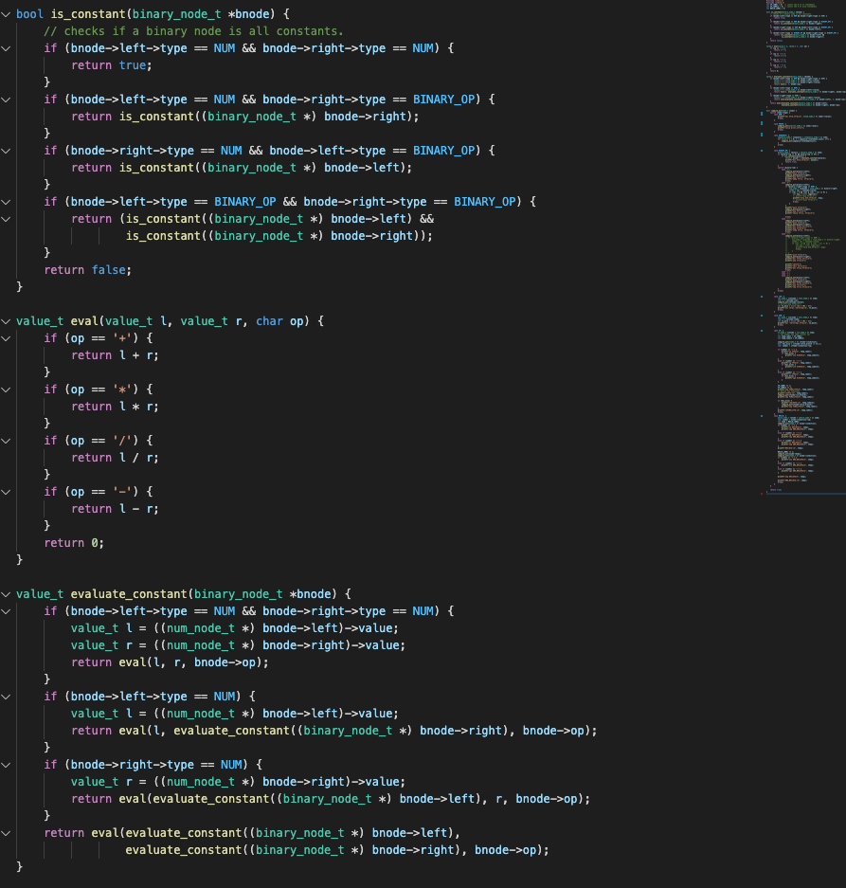
Task: Collapse the if (op == '-') block
Action: click(x=7, y=492)
